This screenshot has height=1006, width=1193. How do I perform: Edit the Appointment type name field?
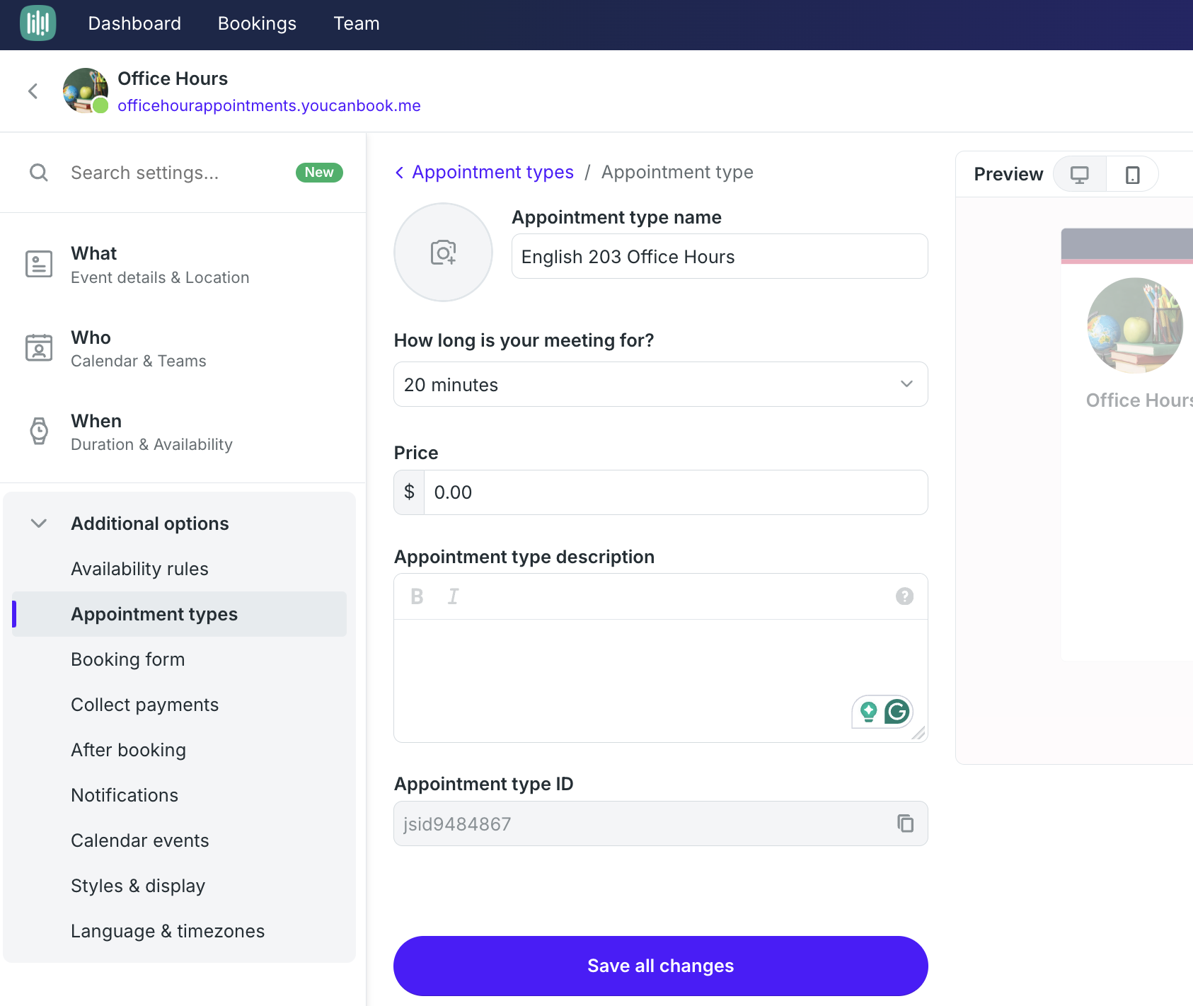[720, 256]
